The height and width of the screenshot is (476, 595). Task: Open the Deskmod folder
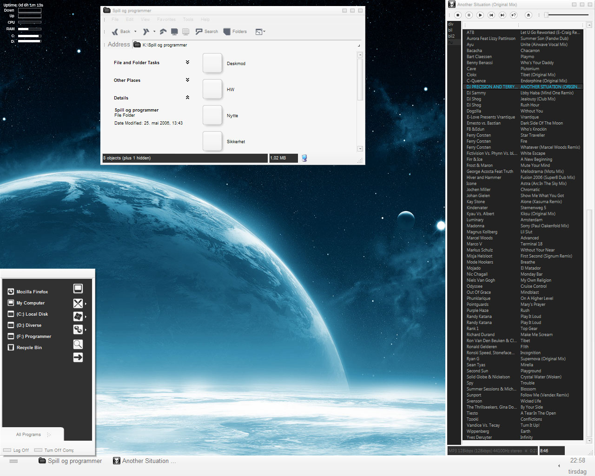coord(212,63)
